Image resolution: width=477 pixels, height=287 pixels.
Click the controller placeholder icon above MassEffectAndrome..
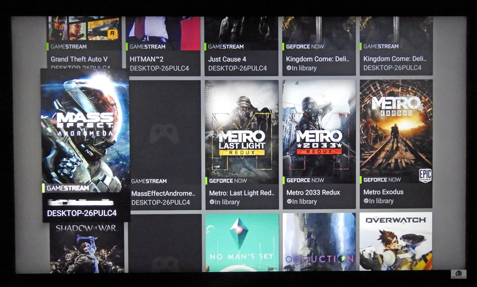(163, 133)
